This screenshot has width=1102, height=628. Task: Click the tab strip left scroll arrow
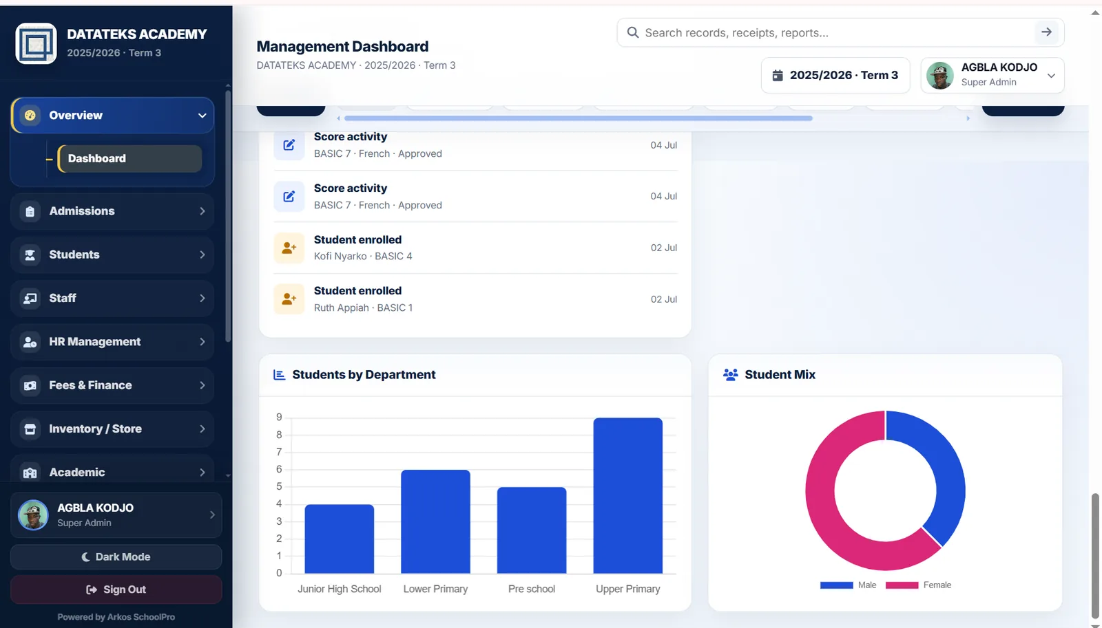coord(338,118)
